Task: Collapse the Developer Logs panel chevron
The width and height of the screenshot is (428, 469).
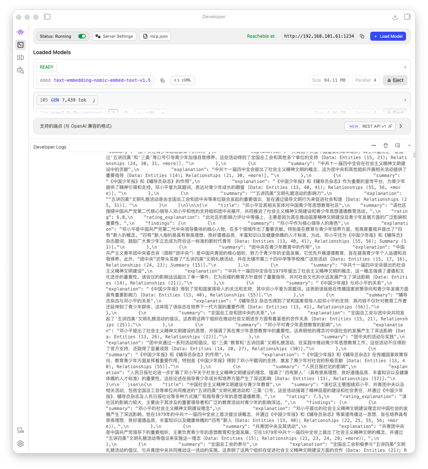Action: pos(409,146)
